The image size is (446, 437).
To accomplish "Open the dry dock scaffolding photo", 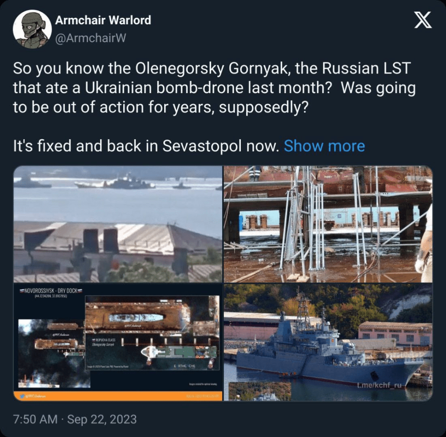I will point(328,224).
